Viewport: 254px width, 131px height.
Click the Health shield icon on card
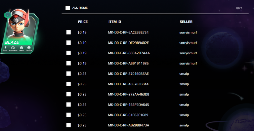pyautogui.click(x=21, y=48)
